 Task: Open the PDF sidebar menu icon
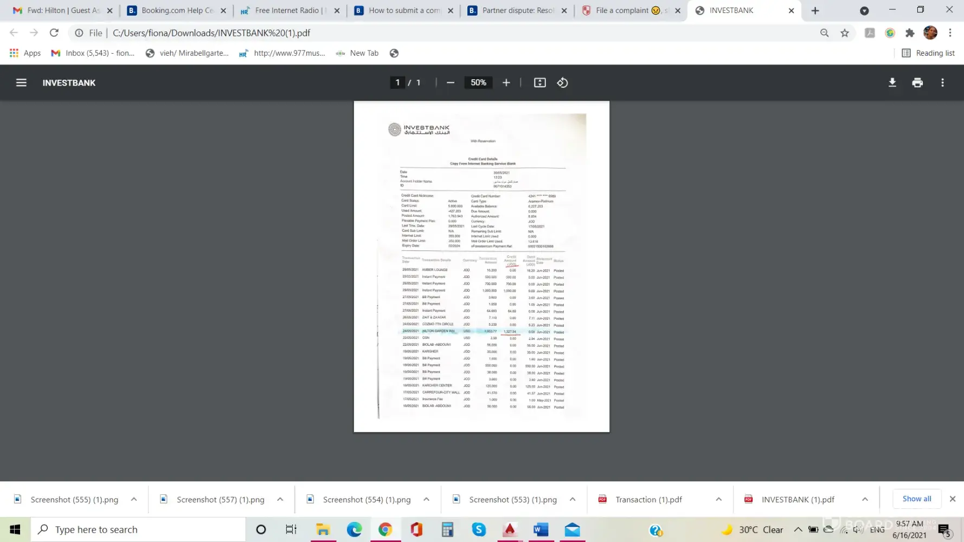click(x=21, y=82)
